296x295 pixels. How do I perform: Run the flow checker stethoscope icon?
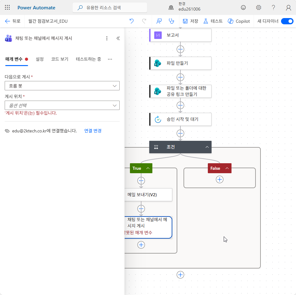click(171, 21)
